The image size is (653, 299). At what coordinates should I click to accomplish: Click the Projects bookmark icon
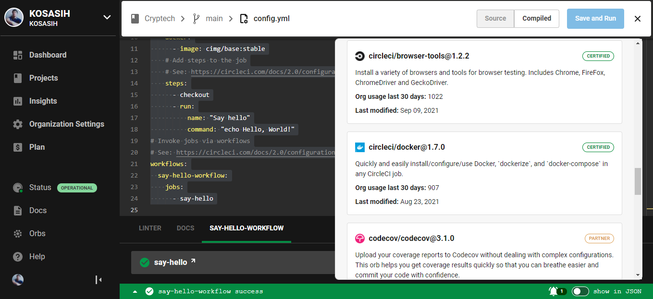(18, 78)
